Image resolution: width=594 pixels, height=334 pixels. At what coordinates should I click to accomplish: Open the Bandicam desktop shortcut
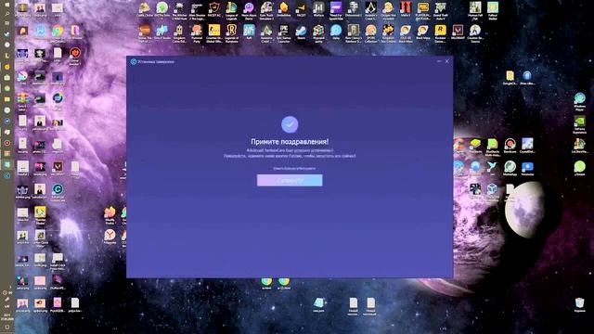click(510, 146)
